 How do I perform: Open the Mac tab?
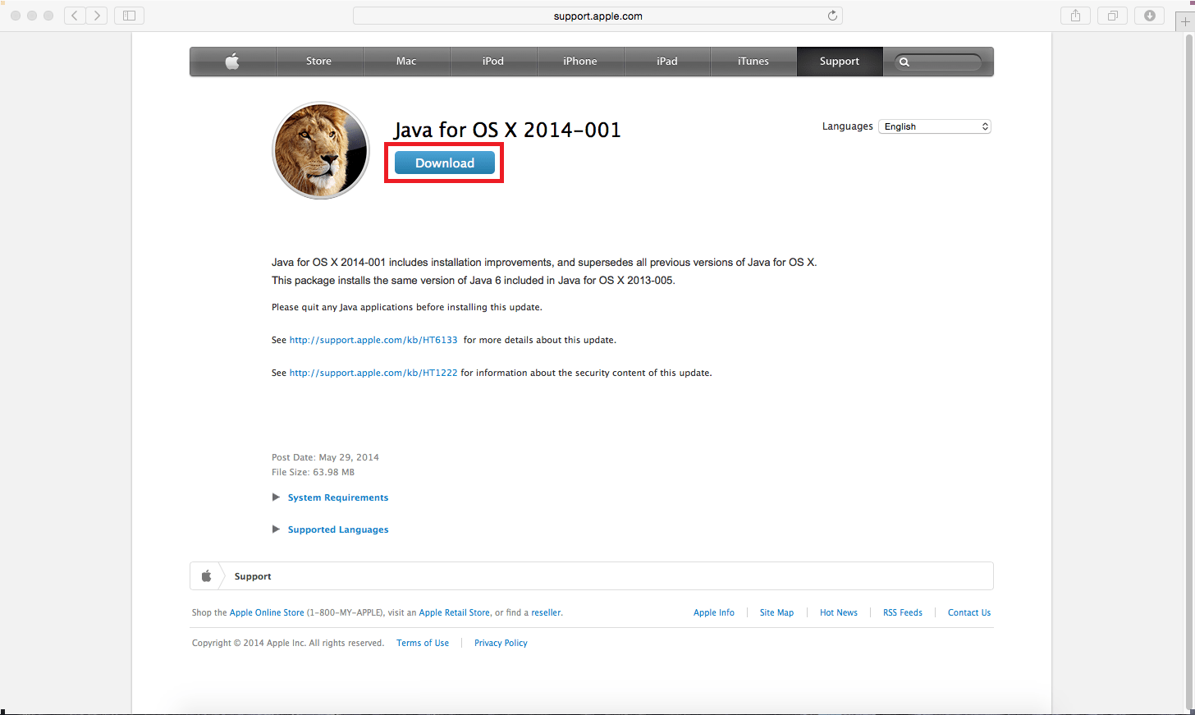tap(406, 62)
